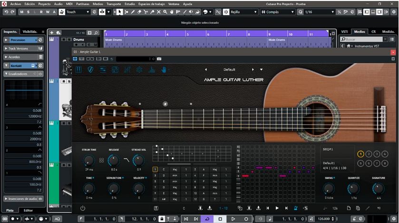Toggle the auto-quantize AQ button
The width and height of the screenshot is (399, 223).
tap(57, 219)
